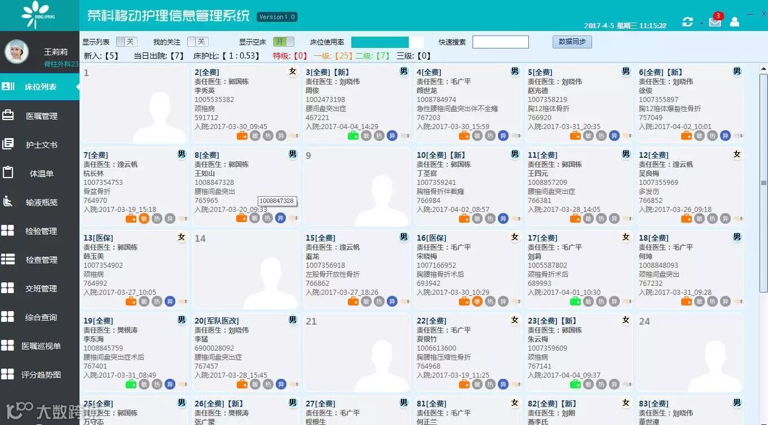This screenshot has width=768, height=425.
Task: Click the documents icon beside 护士文书
Action: (x=8, y=144)
